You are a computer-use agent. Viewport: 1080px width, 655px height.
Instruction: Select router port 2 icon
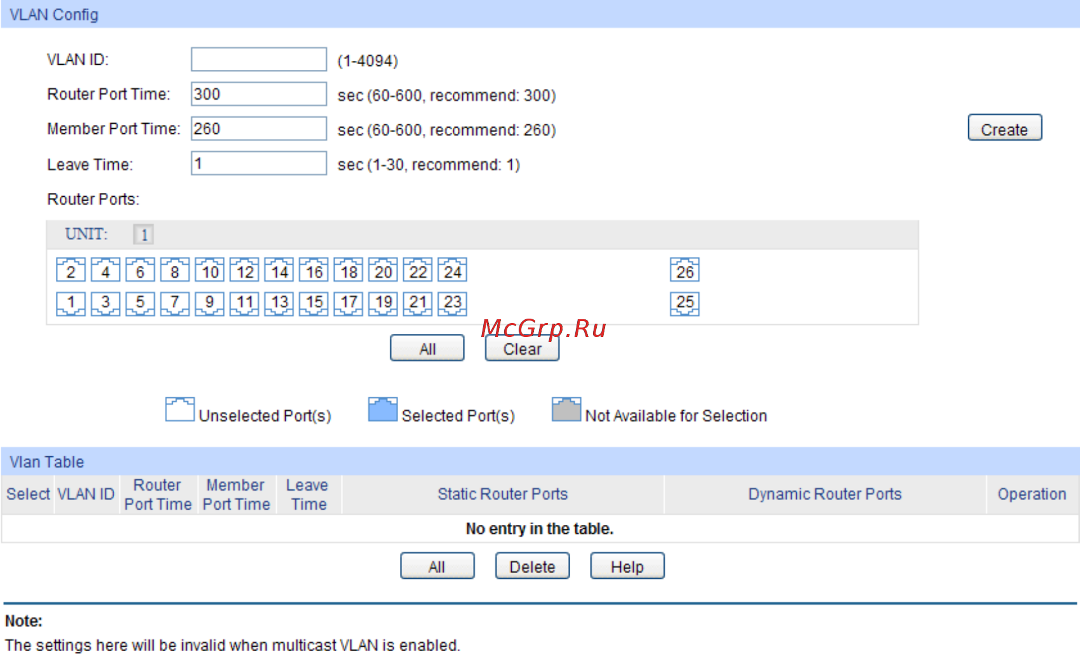[70, 270]
